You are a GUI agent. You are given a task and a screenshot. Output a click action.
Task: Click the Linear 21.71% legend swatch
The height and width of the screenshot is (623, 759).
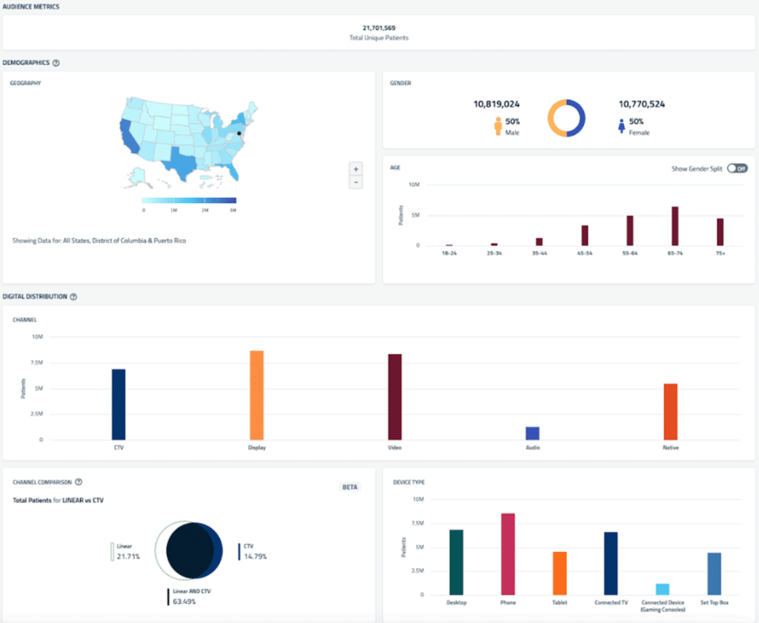point(113,552)
